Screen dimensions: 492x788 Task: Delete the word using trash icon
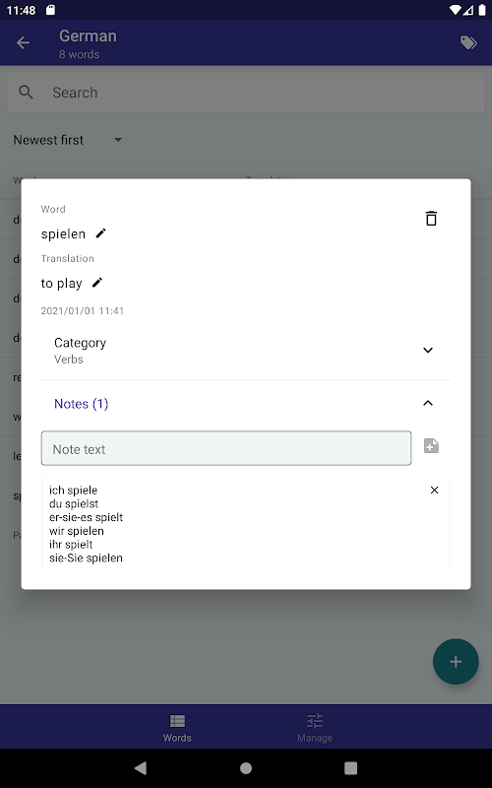click(x=431, y=219)
